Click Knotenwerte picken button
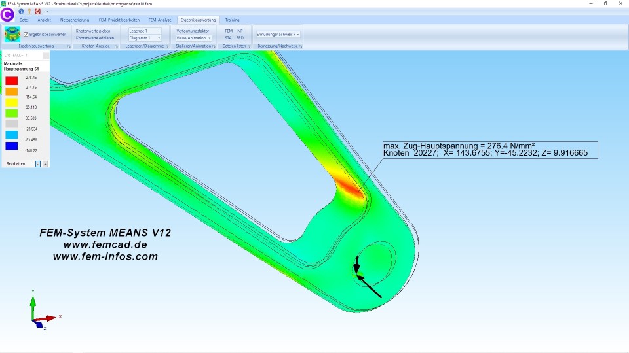629x353 pixels. pos(93,31)
